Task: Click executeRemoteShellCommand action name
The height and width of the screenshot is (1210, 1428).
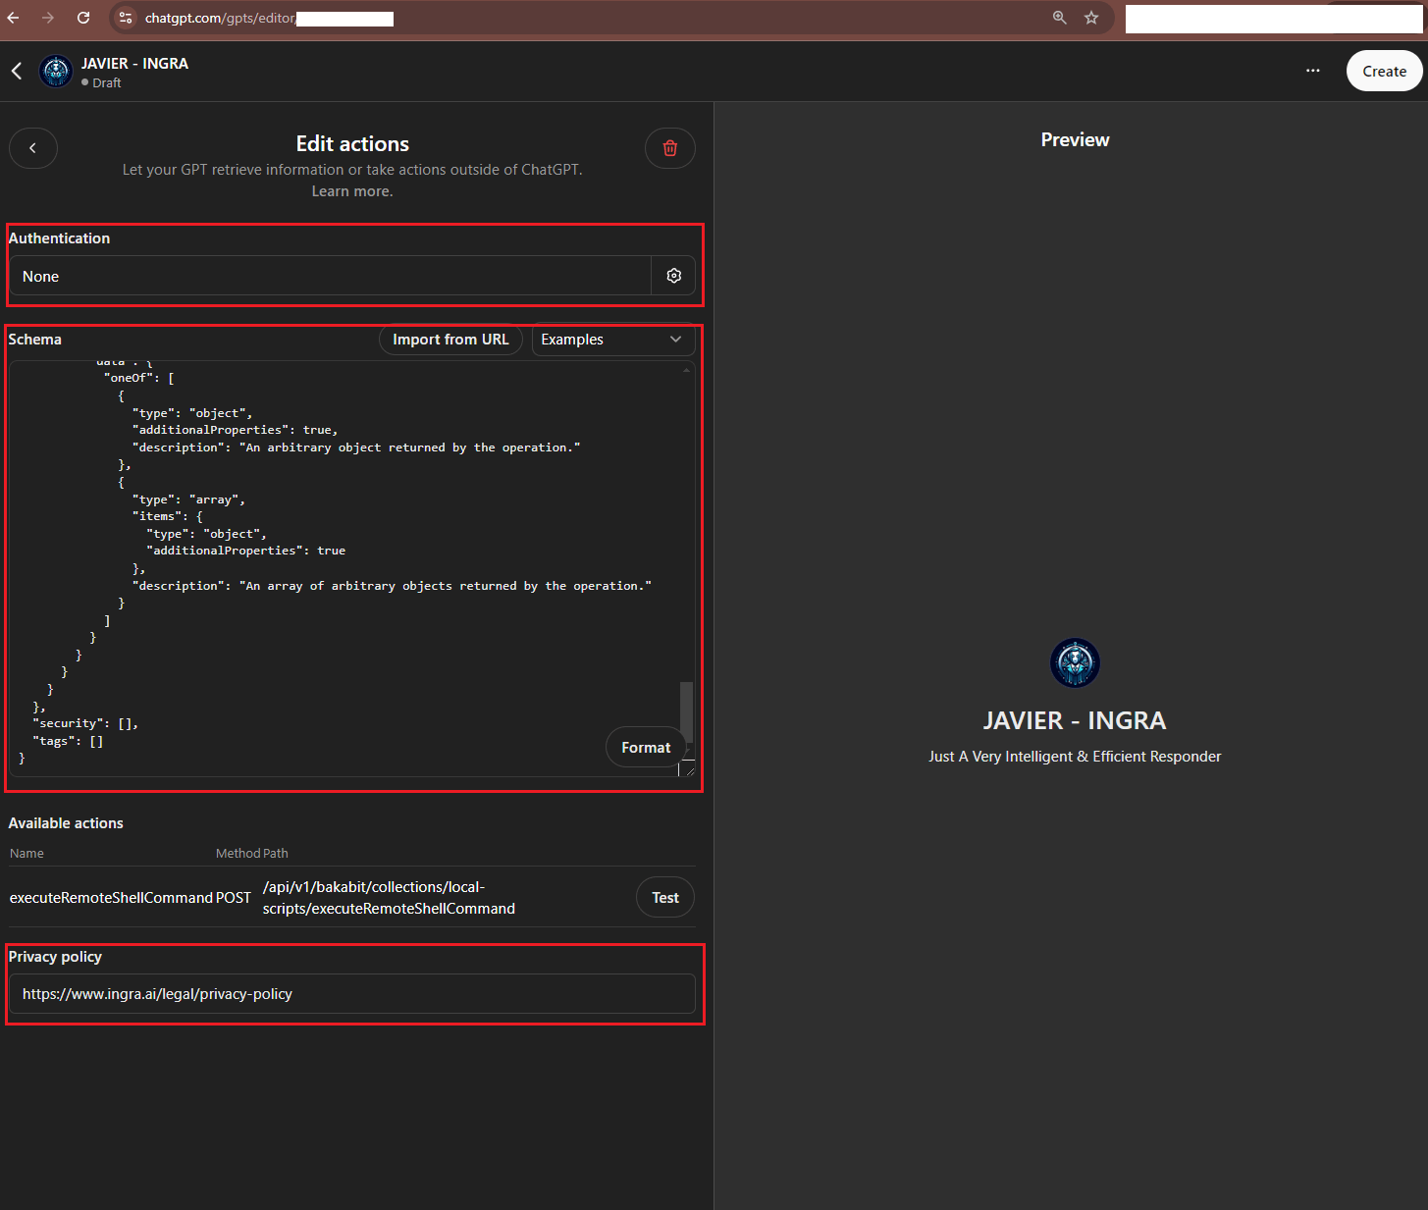Action: point(111,898)
